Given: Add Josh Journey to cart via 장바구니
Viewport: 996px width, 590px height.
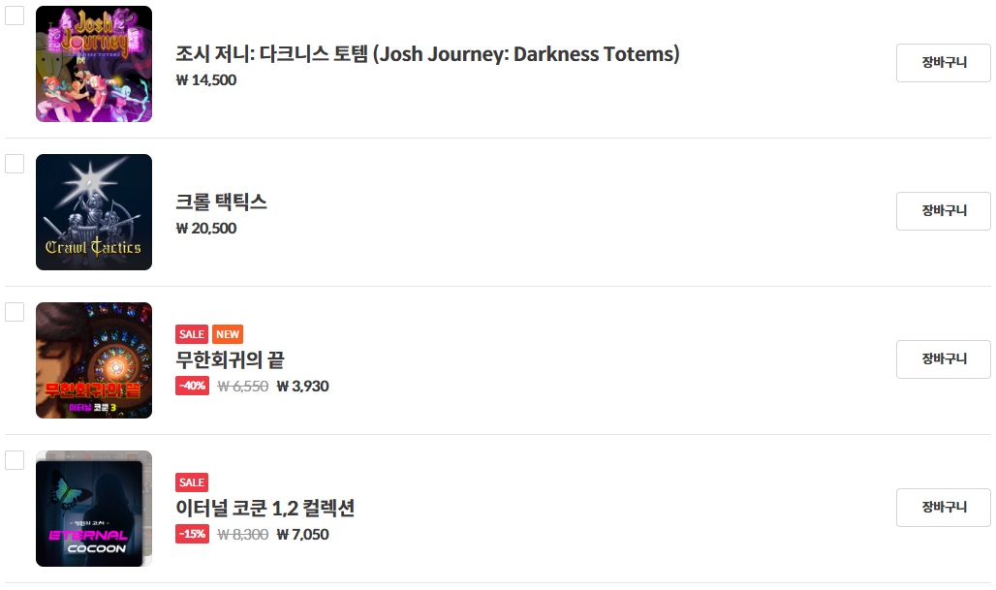Looking at the screenshot, I should [x=944, y=63].
